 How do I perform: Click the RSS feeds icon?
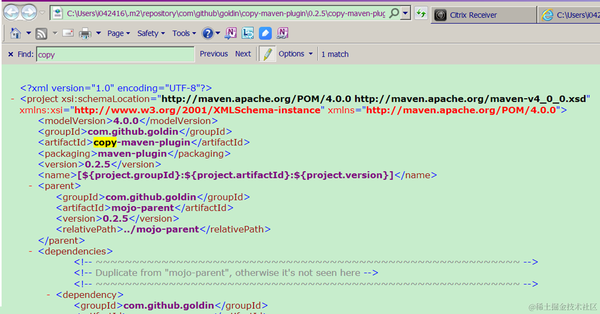[x=41, y=33]
